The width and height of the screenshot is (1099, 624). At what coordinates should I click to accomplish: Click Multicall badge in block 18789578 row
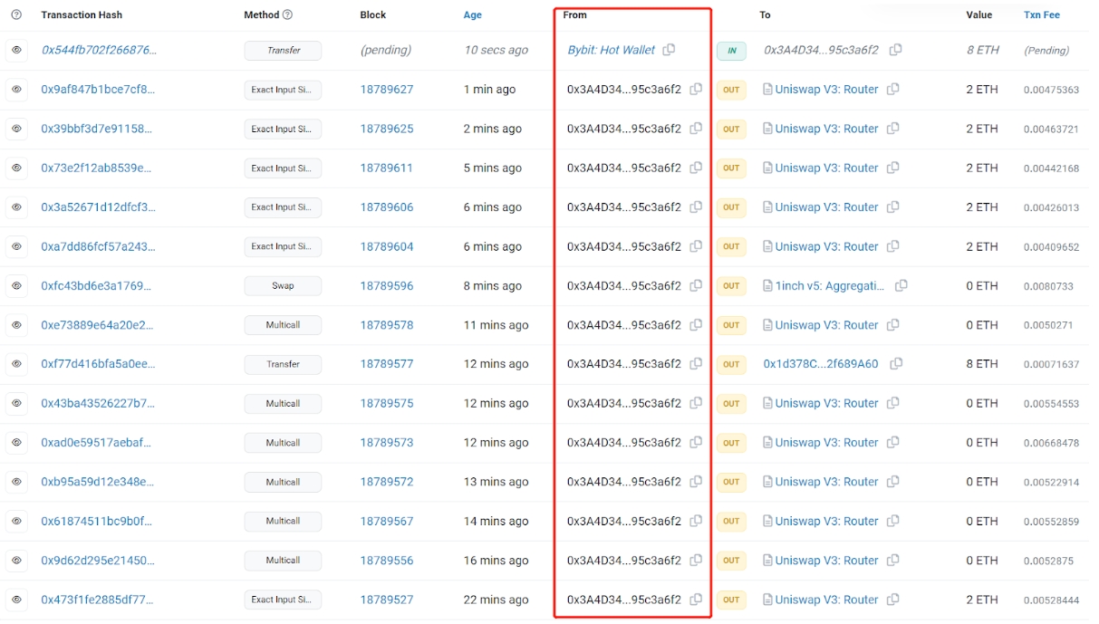pyautogui.click(x=283, y=325)
